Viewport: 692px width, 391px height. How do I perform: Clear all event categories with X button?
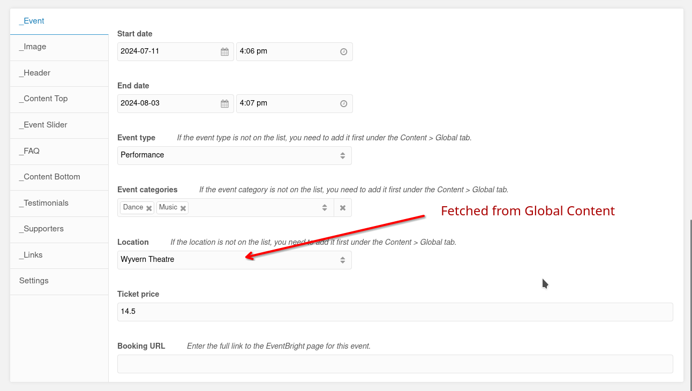[343, 208]
